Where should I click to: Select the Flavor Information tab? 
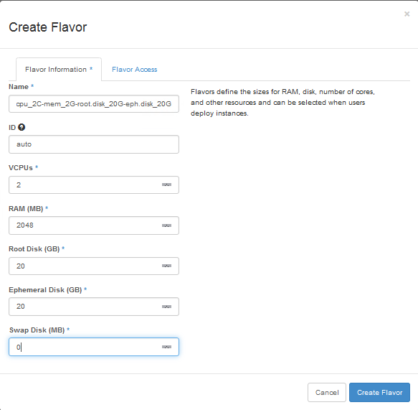click(x=59, y=70)
